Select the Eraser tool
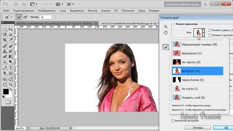The width and height of the screenshot is (233, 131). [5, 56]
